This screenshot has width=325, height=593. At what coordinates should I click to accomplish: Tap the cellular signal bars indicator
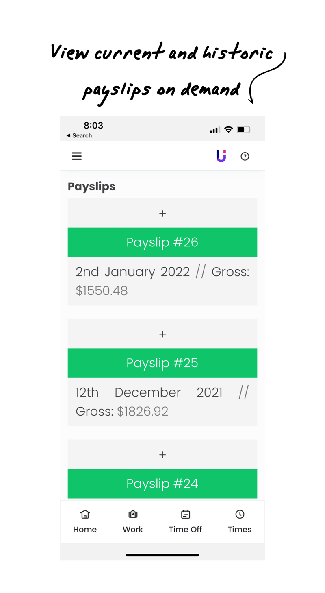pyautogui.click(x=214, y=129)
